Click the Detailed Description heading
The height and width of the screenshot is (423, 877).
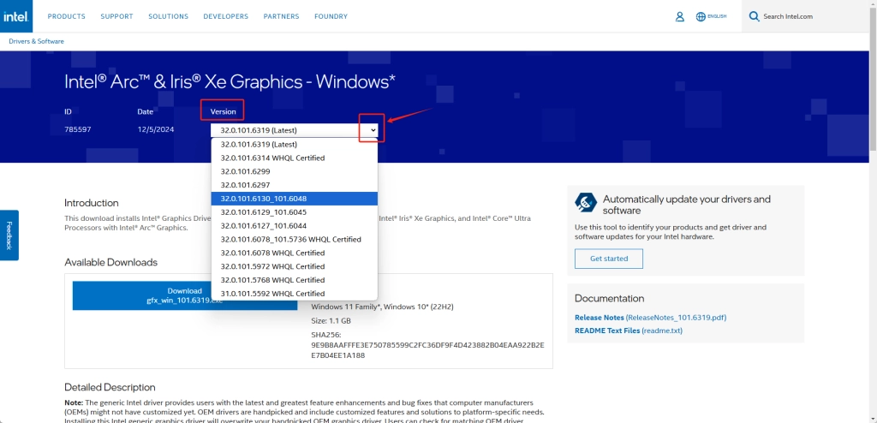[x=110, y=387]
